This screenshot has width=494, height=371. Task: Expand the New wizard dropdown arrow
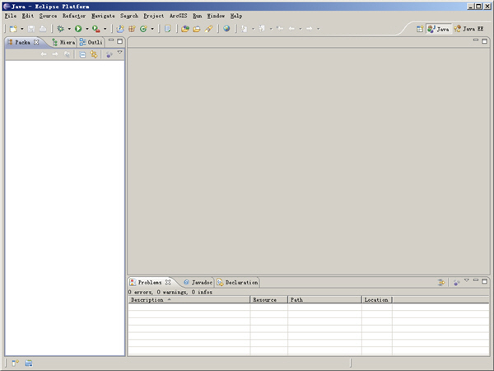click(22, 29)
